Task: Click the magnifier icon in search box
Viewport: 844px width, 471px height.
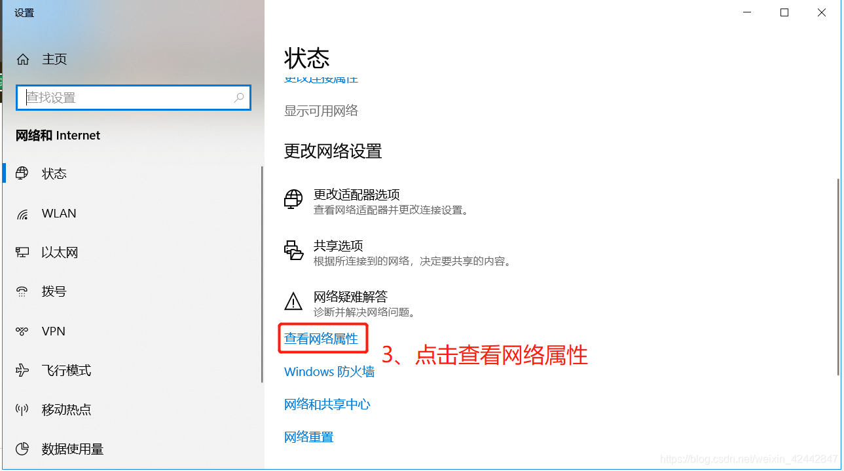Action: point(239,98)
